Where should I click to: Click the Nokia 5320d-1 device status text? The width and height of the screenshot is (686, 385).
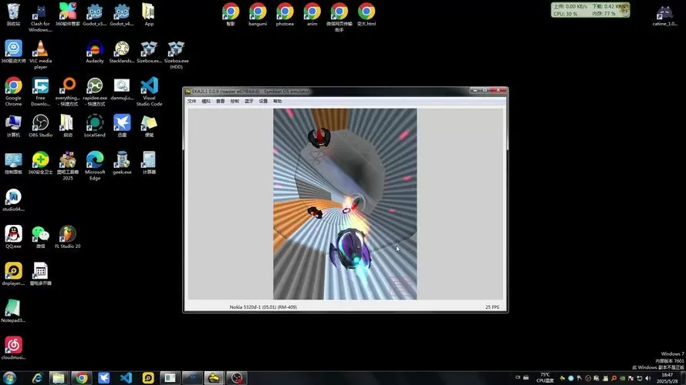(263, 307)
